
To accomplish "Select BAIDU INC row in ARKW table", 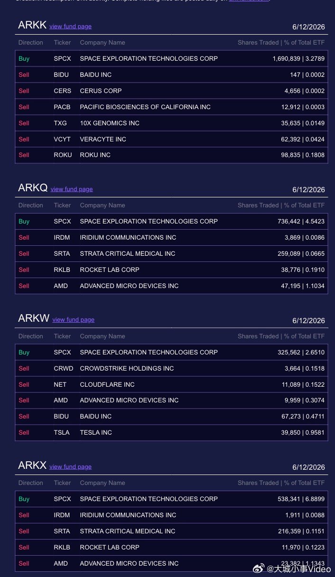I will (x=171, y=417).
